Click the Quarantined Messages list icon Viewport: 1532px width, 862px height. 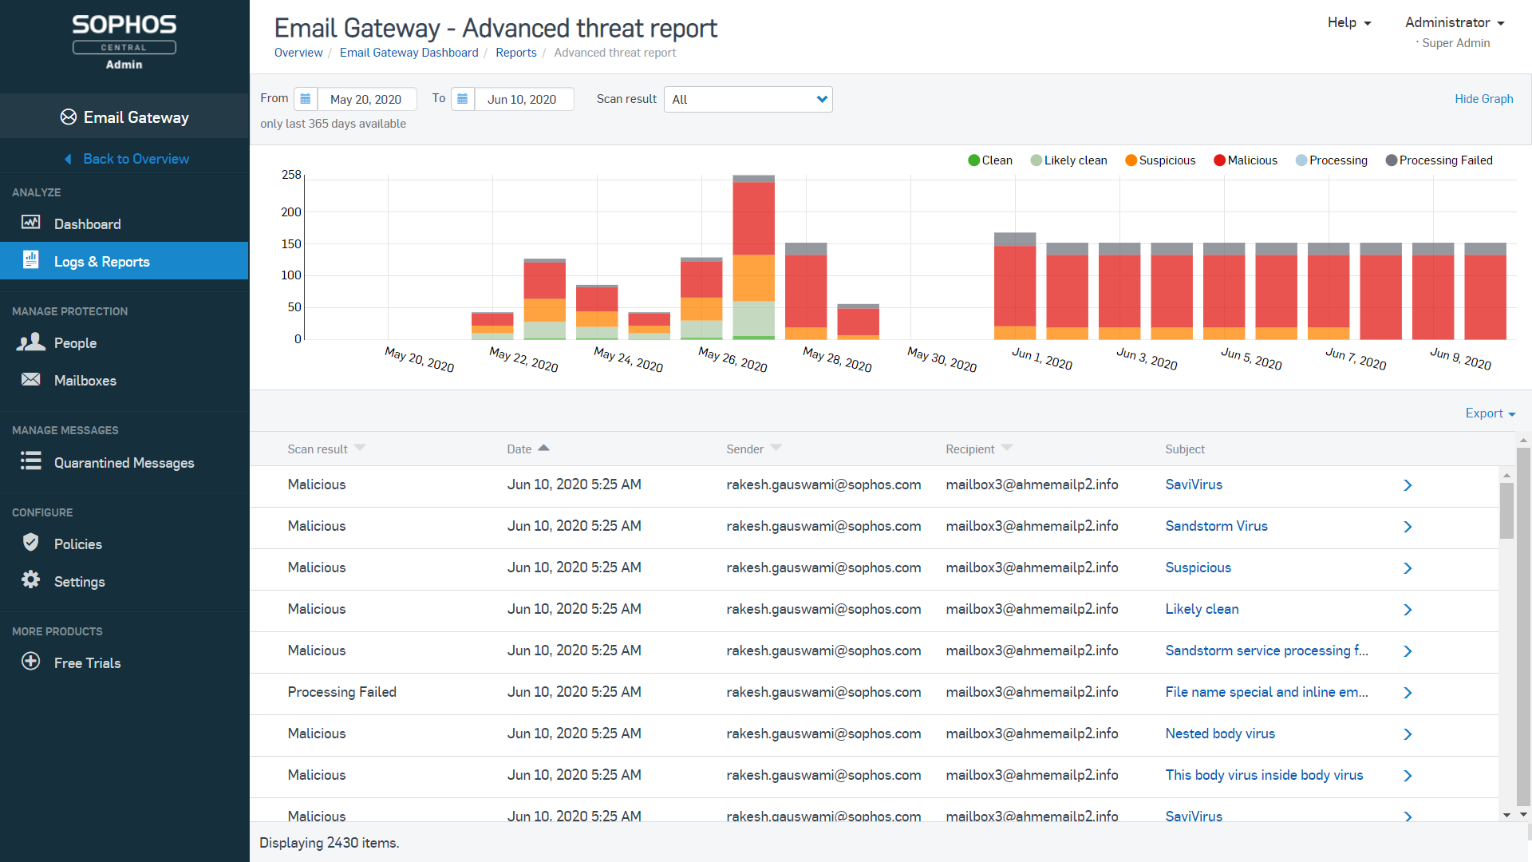click(30, 461)
